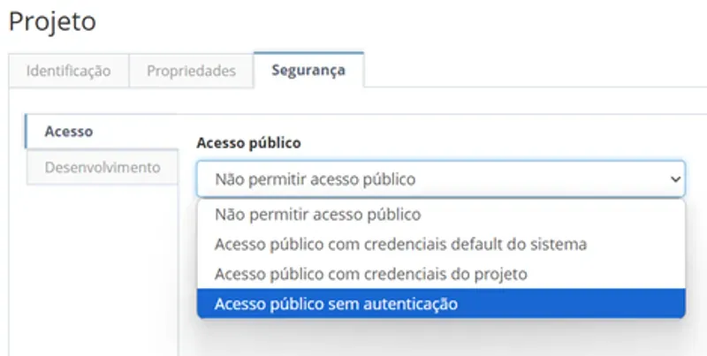The image size is (707, 356).
Task: Pick the first entry in the open options list
Action: coord(440,215)
